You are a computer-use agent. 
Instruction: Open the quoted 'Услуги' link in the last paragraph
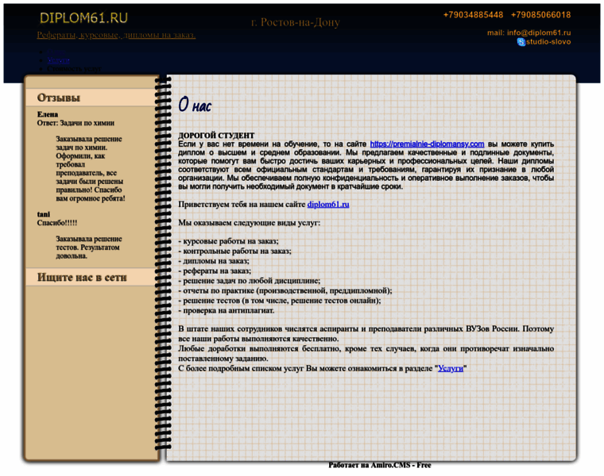point(451,368)
